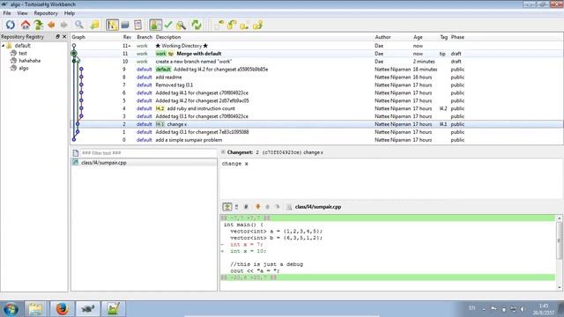Select the hahahaha repository
The image size is (564, 317).
tap(29, 61)
